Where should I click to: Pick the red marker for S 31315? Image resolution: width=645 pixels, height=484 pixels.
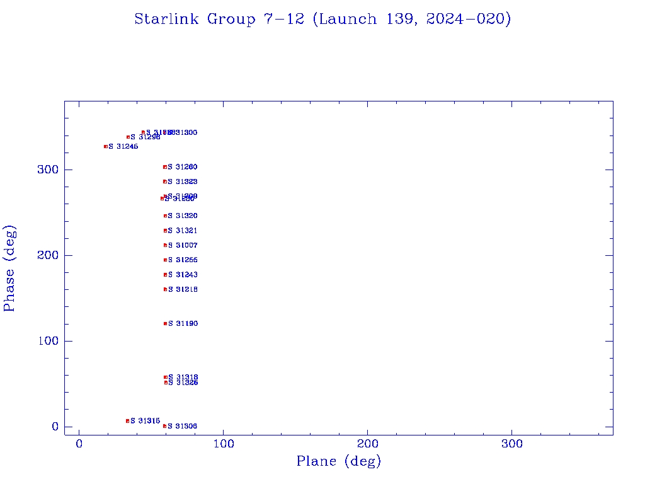click(127, 420)
